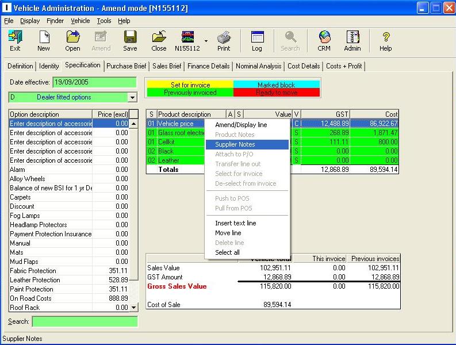
Task: Select Insert text line menu entry
Action: pyautogui.click(x=235, y=223)
